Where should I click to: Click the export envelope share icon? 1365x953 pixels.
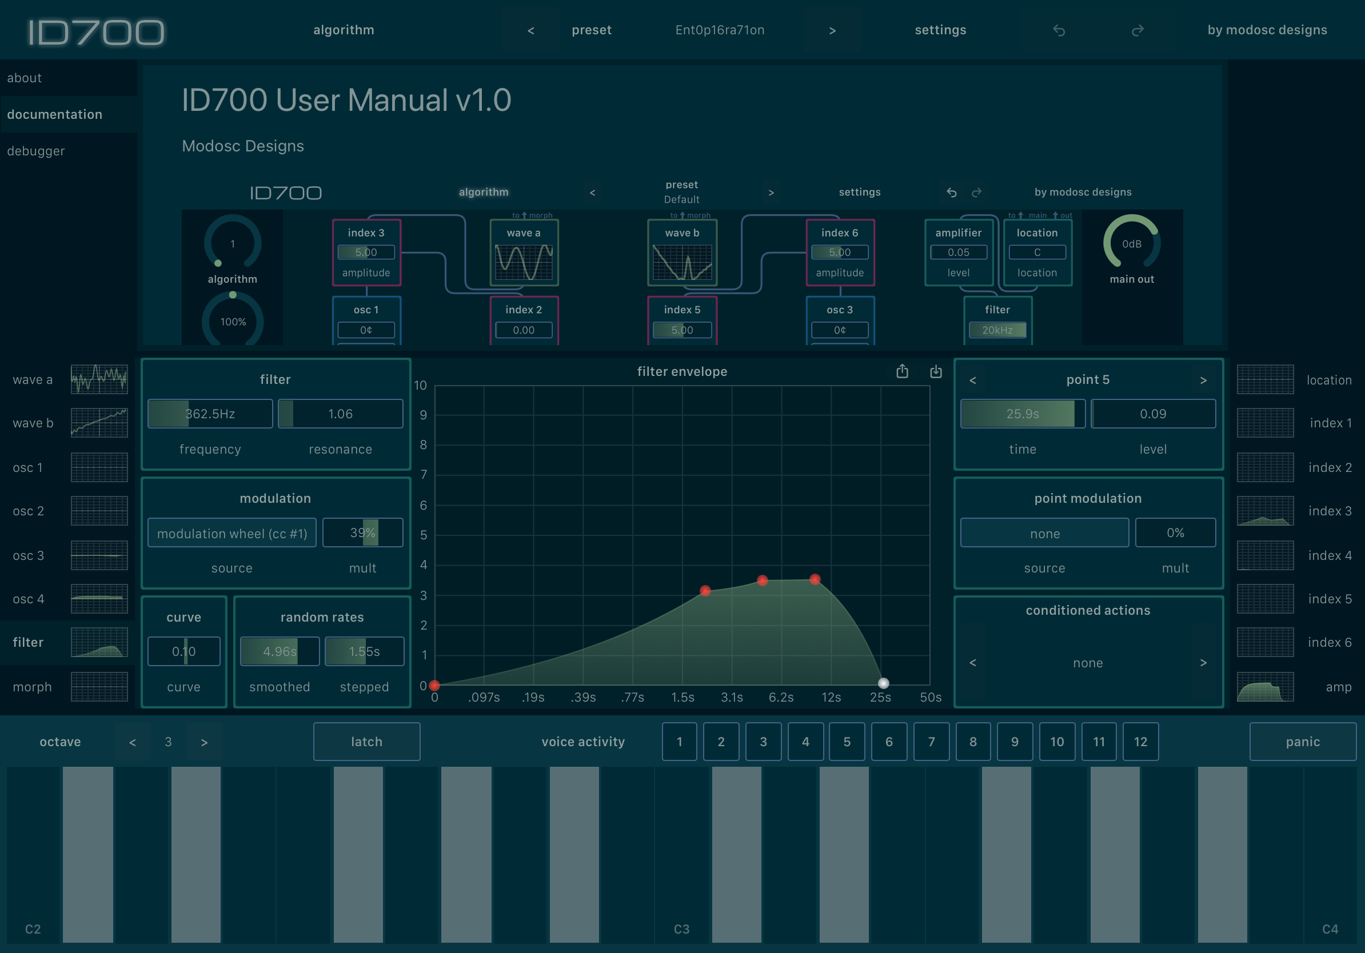click(x=902, y=371)
